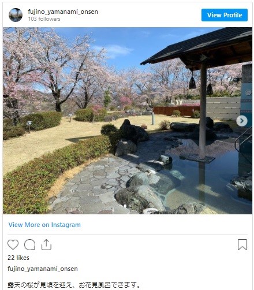
Task: Open comments via the speech bubble icon
Action: pyautogui.click(x=29, y=244)
